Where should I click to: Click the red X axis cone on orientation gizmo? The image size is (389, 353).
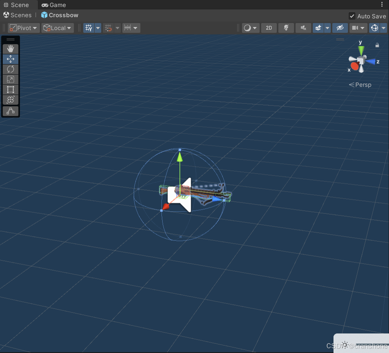pyautogui.click(x=355, y=66)
